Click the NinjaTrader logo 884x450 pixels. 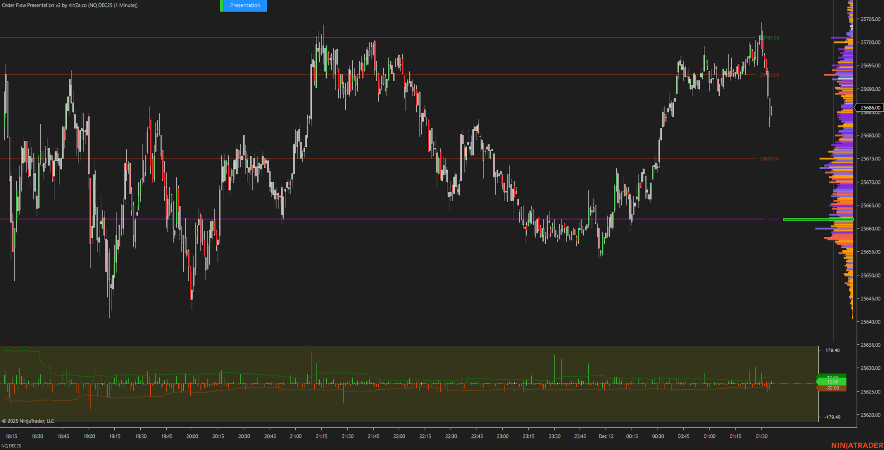(x=857, y=445)
